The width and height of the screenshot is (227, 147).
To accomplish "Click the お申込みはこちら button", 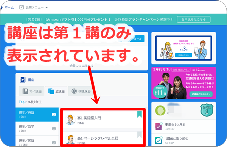I will pos(194,19).
